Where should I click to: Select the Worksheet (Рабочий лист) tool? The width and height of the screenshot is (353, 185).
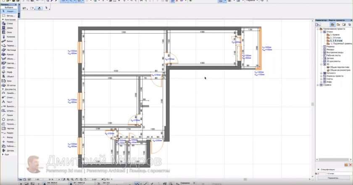click(8, 146)
